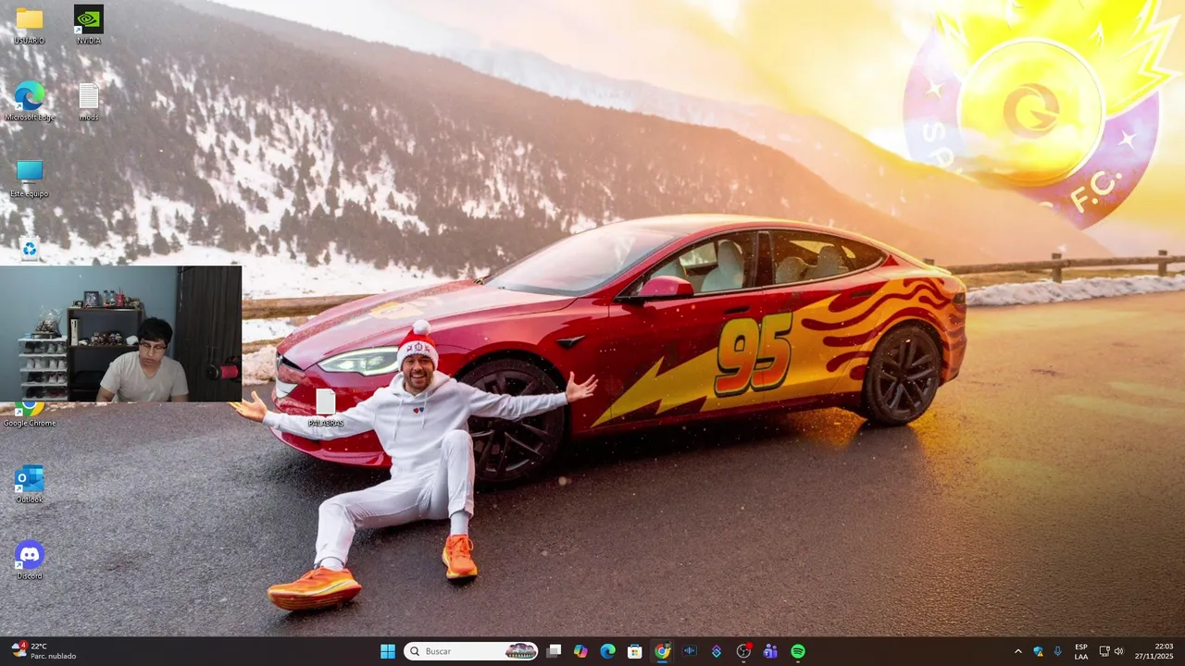This screenshot has height=666, width=1185.
Task: Expand hidden system tray icons
Action: (x=1018, y=651)
